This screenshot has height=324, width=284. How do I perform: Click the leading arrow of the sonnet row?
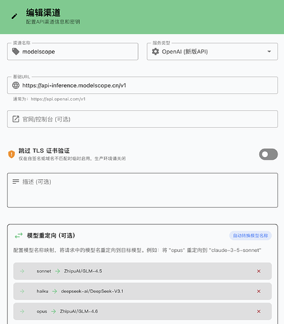coord(22,271)
